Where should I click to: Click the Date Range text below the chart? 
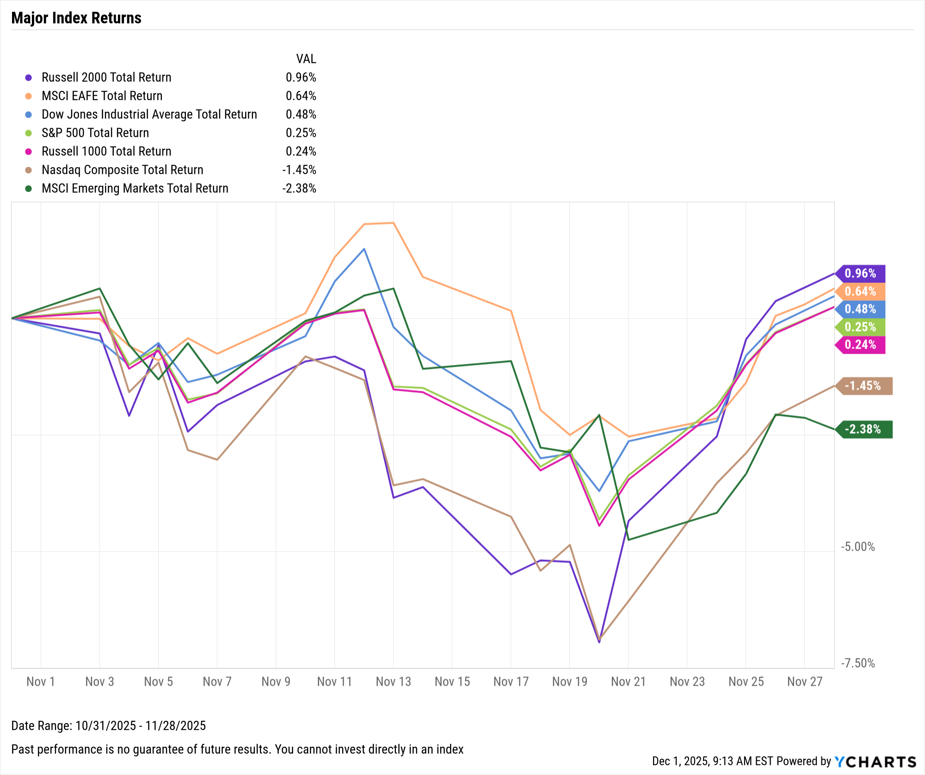click(x=108, y=726)
